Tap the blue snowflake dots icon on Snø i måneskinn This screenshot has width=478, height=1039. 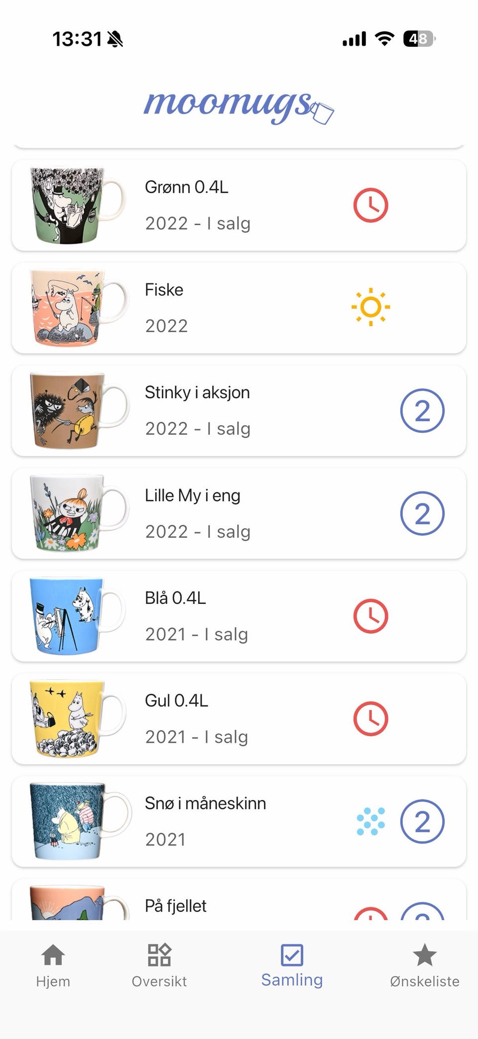pyautogui.click(x=370, y=821)
